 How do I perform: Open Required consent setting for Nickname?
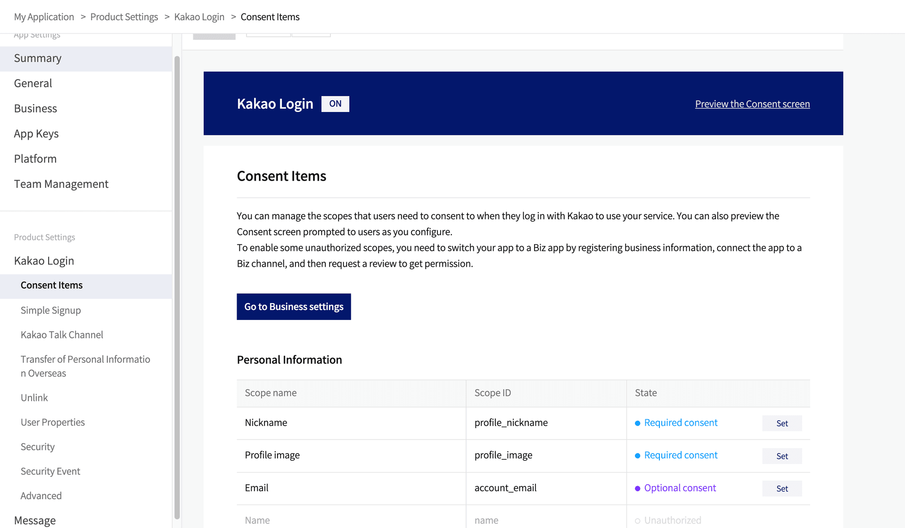point(680,423)
